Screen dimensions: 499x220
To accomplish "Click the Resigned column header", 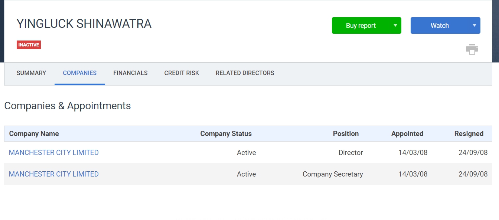I will pos(469,134).
